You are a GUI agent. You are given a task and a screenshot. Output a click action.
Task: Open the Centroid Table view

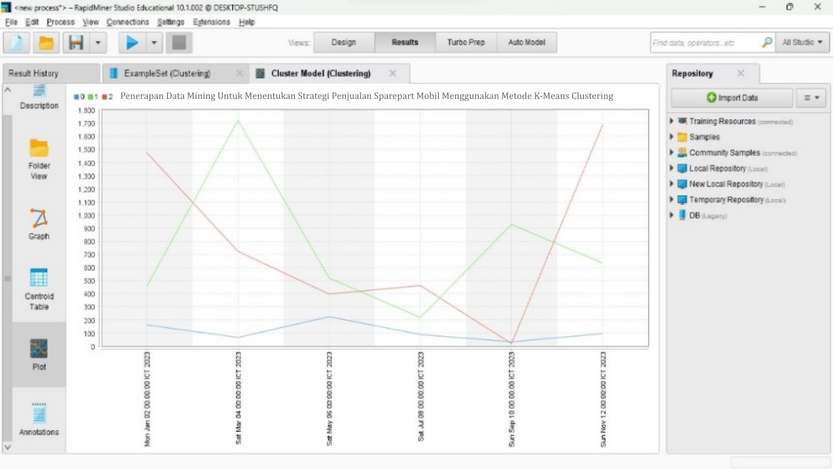click(38, 289)
